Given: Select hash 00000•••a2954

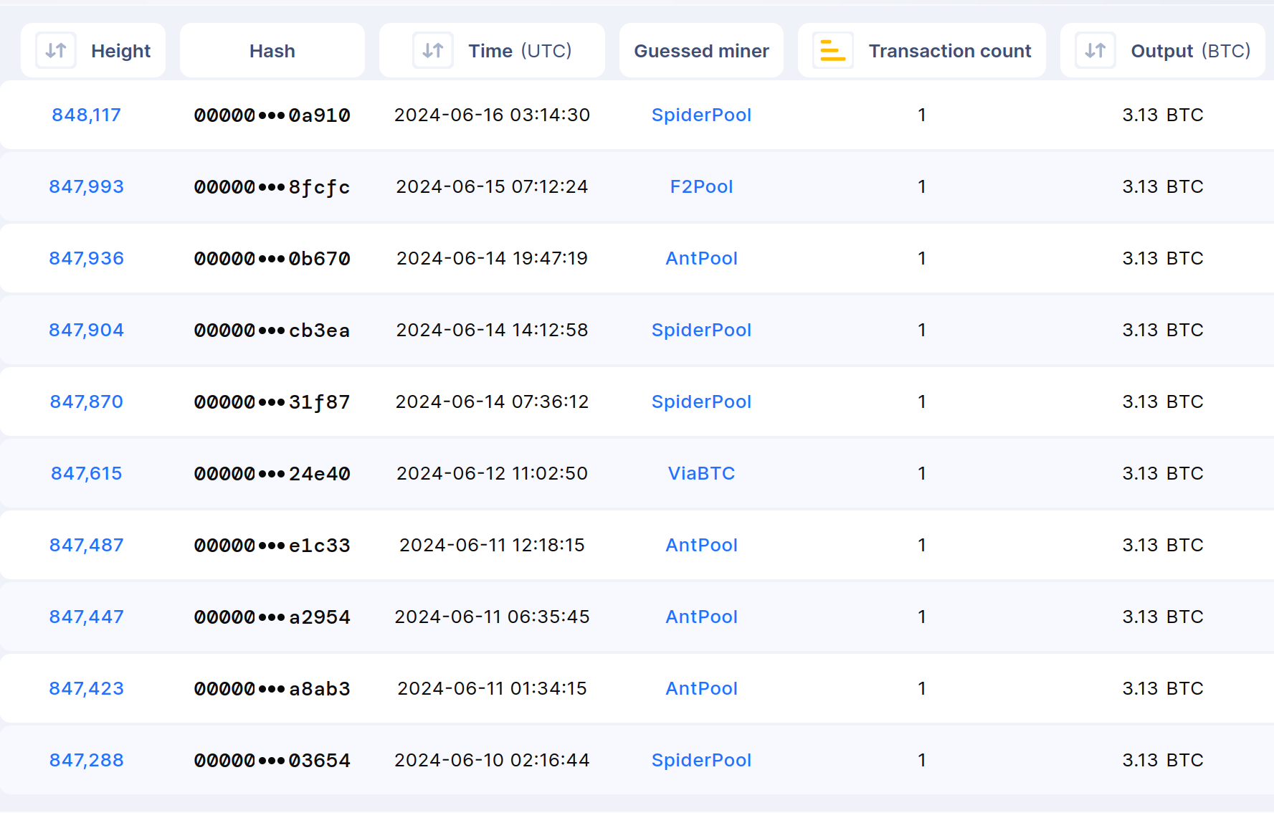Looking at the screenshot, I should (272, 617).
